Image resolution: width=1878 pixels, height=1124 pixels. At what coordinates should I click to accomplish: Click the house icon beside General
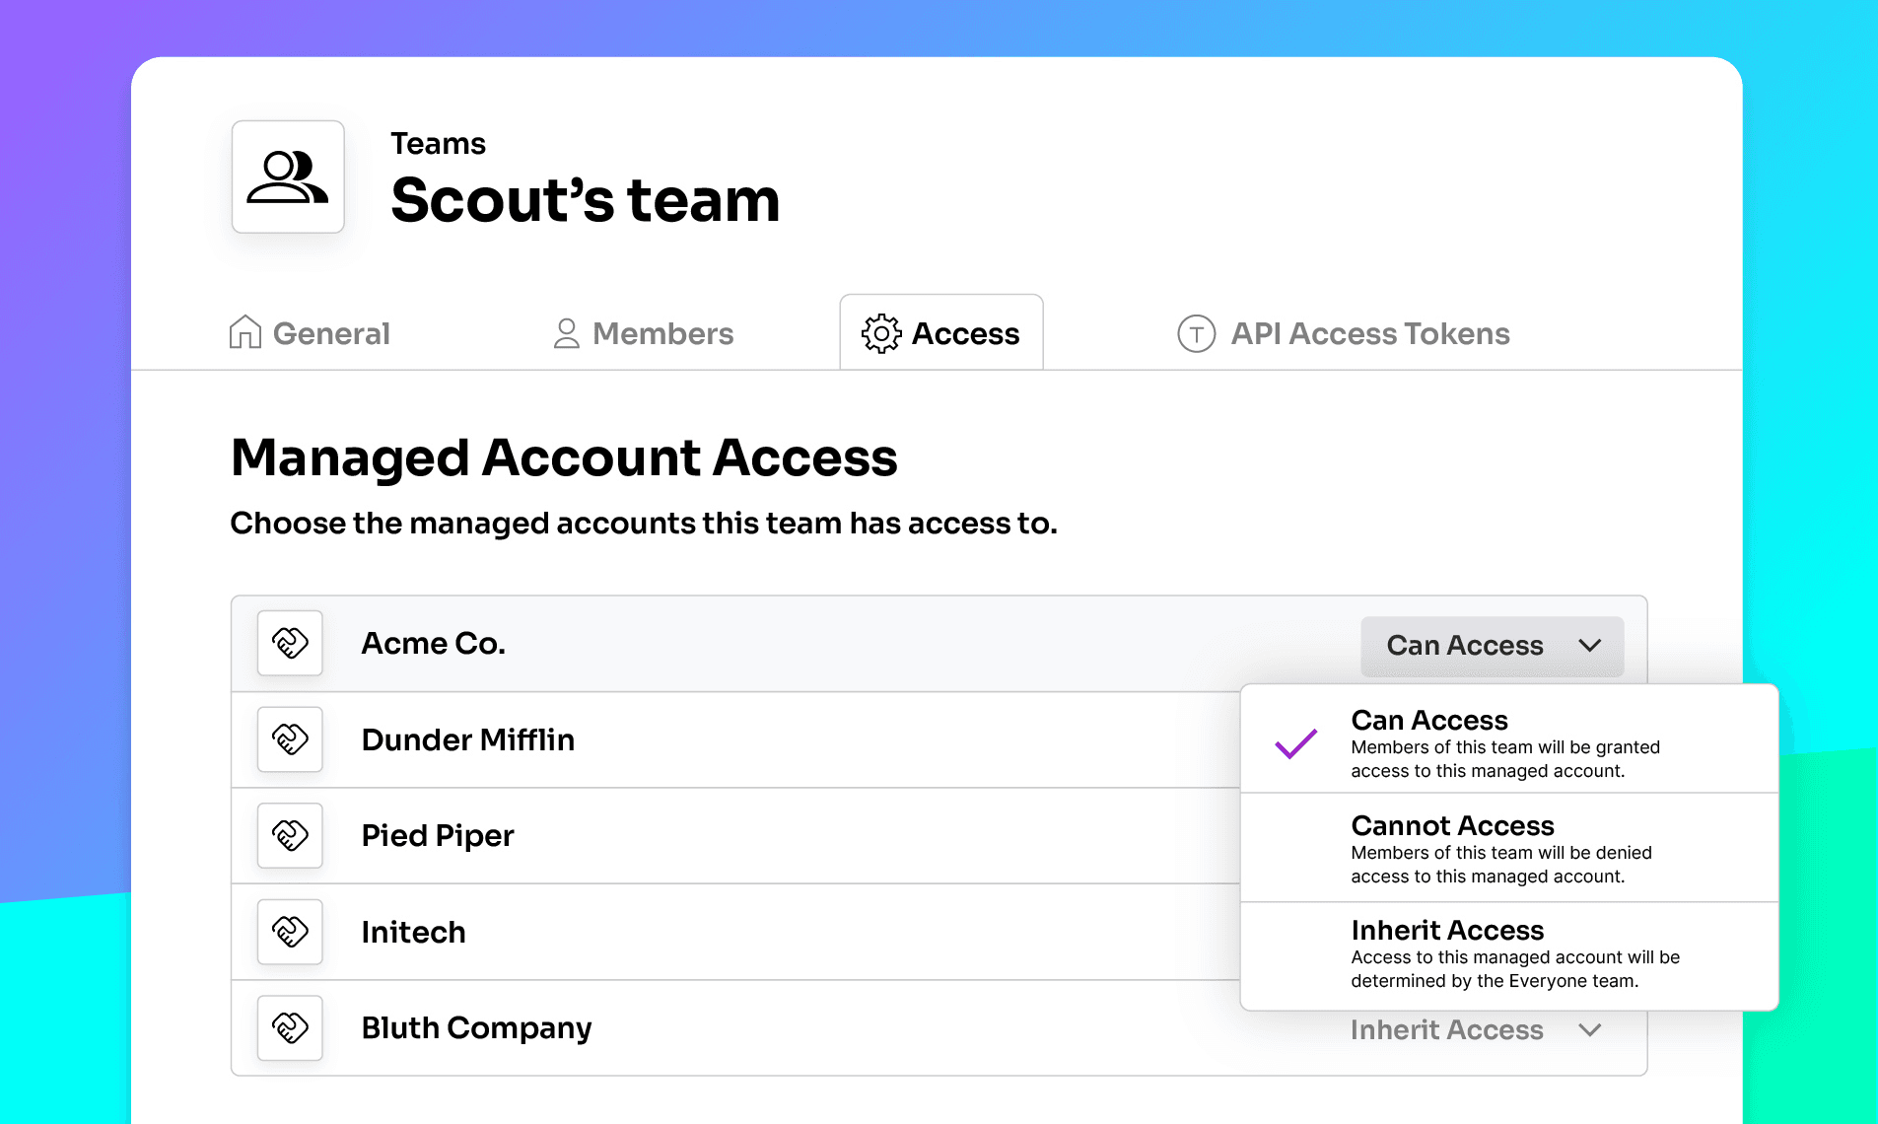coord(245,333)
